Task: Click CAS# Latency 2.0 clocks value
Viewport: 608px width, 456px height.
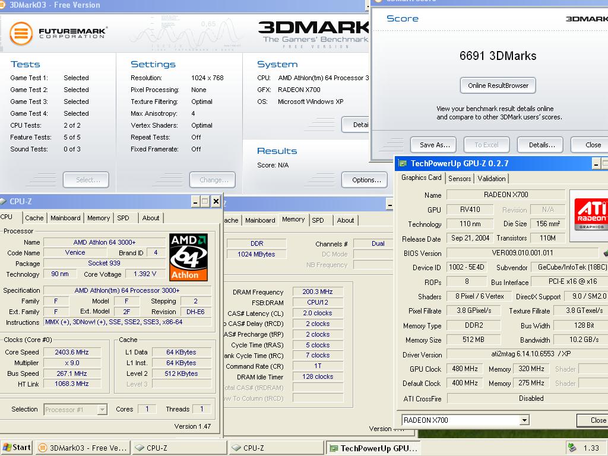Action: point(318,313)
